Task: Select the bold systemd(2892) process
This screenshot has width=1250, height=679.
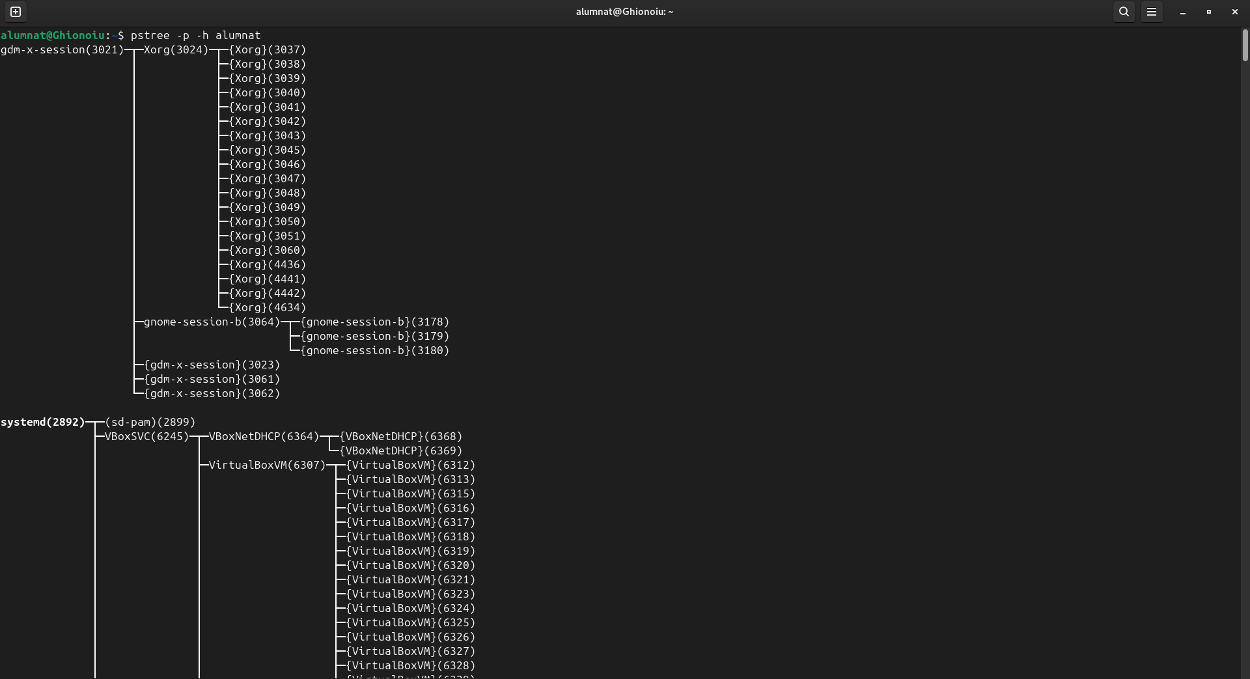Action: click(x=43, y=422)
